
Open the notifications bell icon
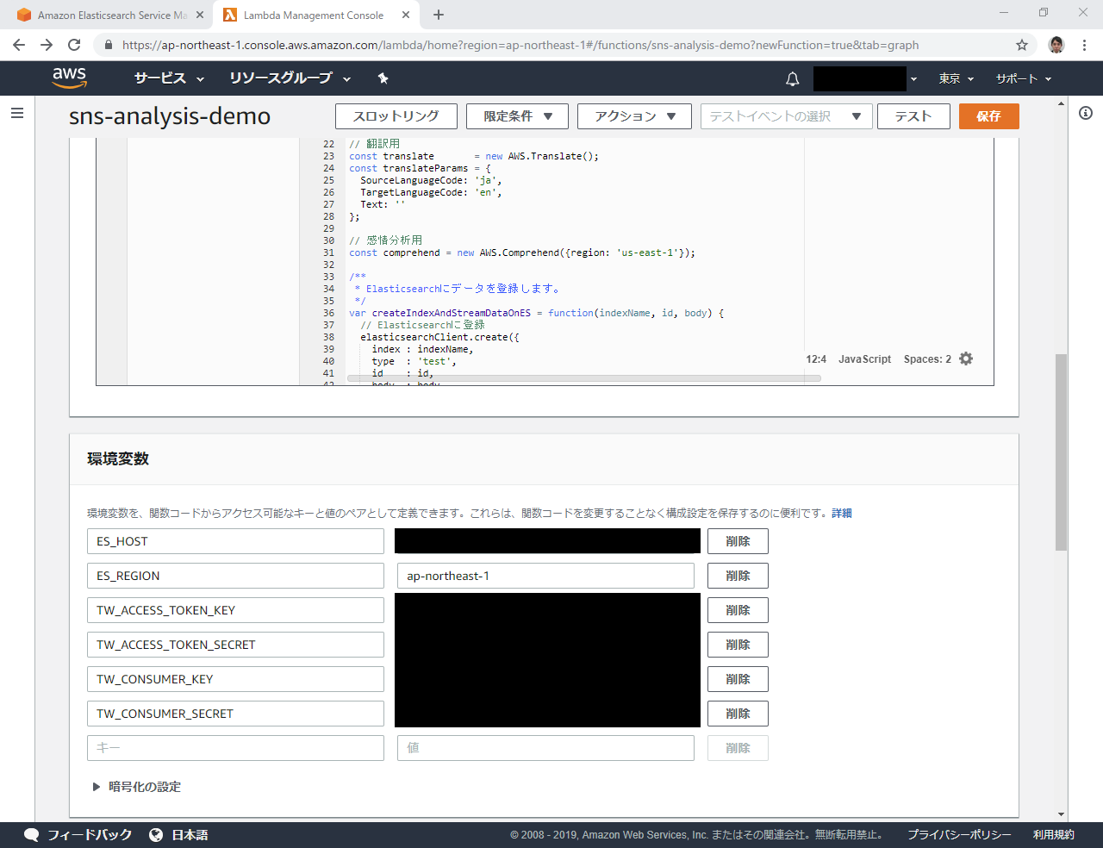point(792,79)
